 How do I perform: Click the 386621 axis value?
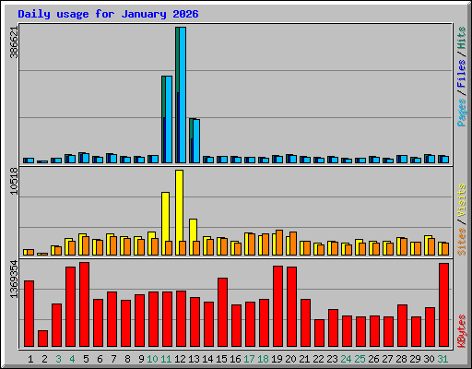coord(14,42)
